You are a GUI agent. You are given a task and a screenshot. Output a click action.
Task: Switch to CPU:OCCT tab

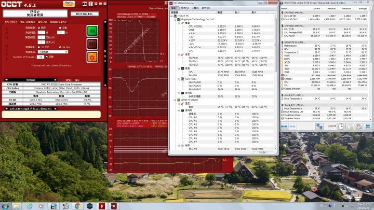click(x=11, y=22)
